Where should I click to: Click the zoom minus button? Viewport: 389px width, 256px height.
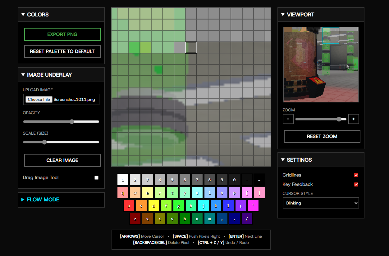point(288,119)
